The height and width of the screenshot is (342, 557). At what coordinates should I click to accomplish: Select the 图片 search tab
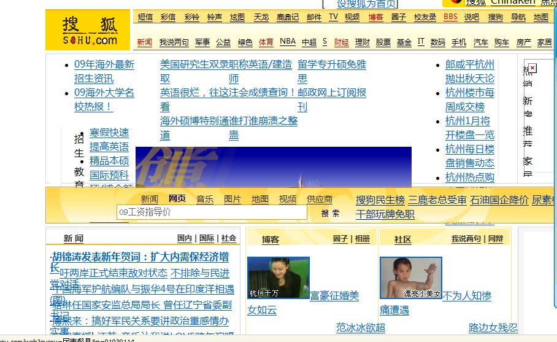(x=232, y=199)
